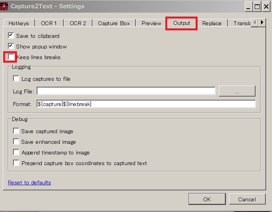
Task: Switch to the Hotkeys tab
Action: [x=19, y=23]
